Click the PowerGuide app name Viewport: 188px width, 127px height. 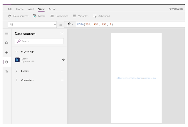(176, 9)
